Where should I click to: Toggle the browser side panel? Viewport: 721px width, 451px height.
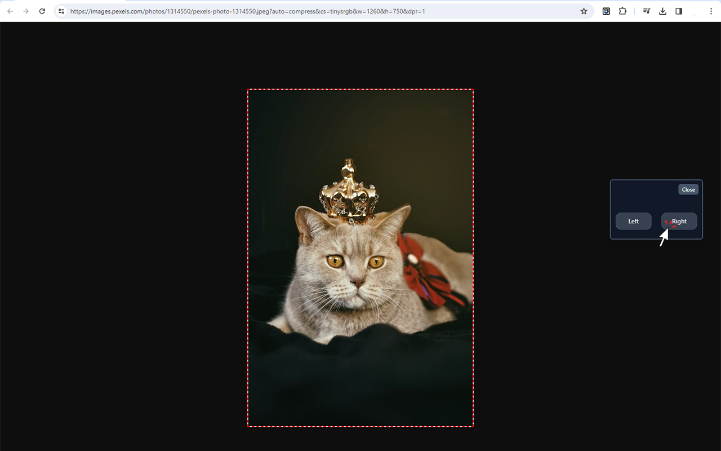point(679,11)
